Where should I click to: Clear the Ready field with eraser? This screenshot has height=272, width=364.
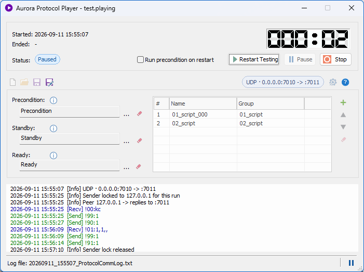point(138,167)
